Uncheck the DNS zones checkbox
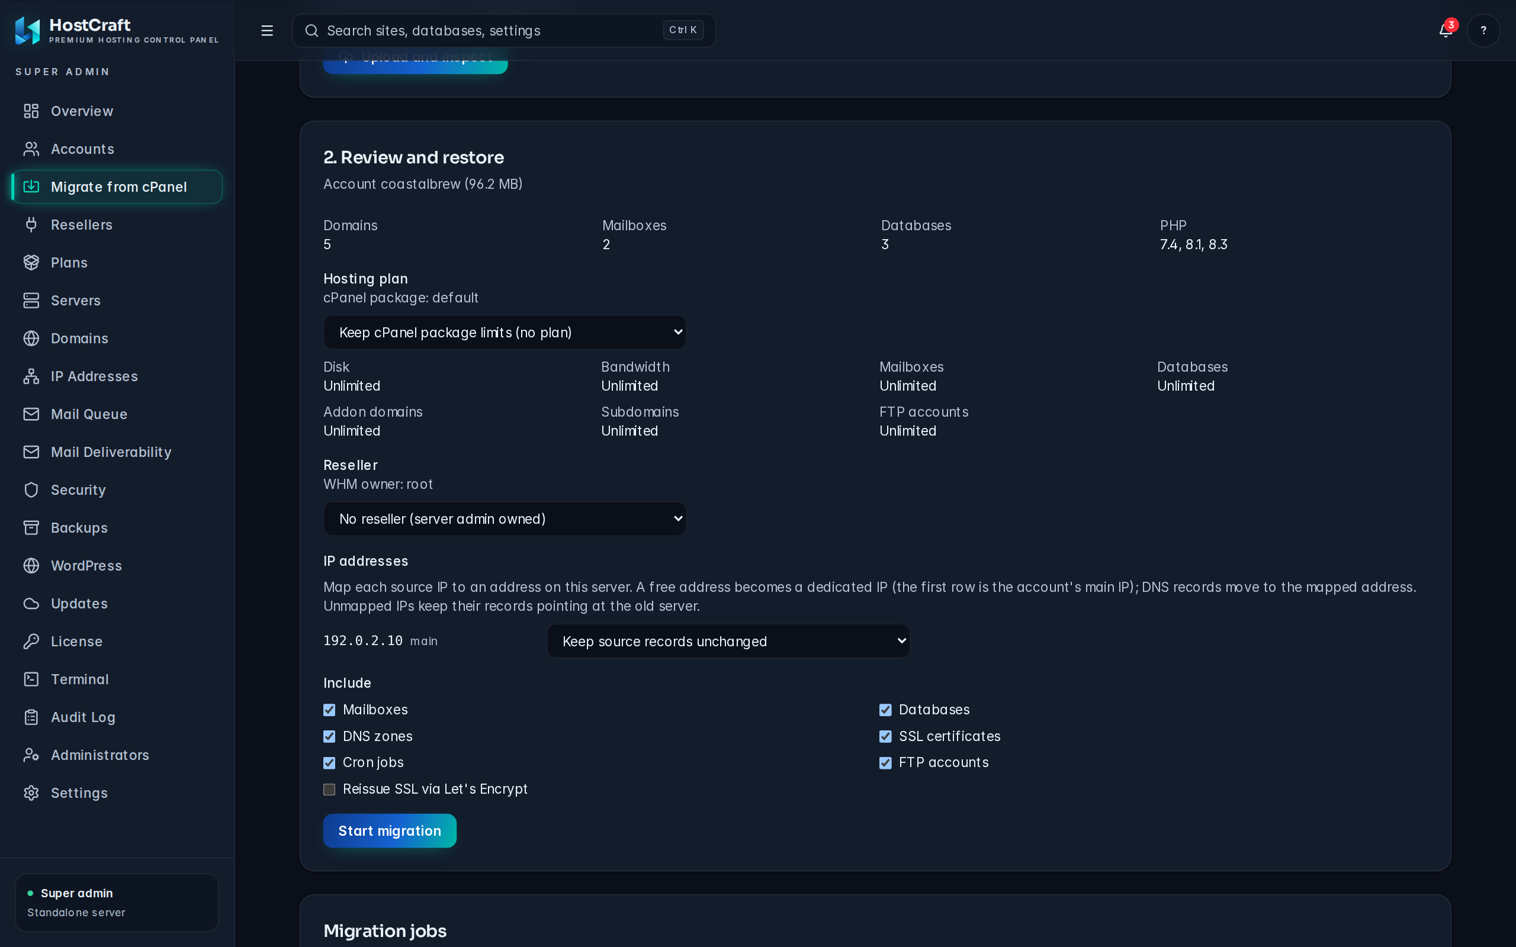 pyautogui.click(x=329, y=736)
